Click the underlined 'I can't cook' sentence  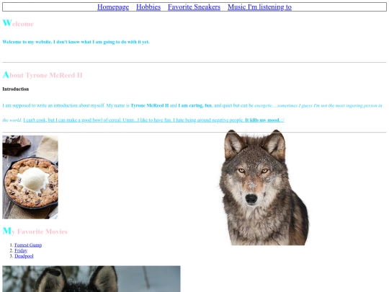click(153, 120)
